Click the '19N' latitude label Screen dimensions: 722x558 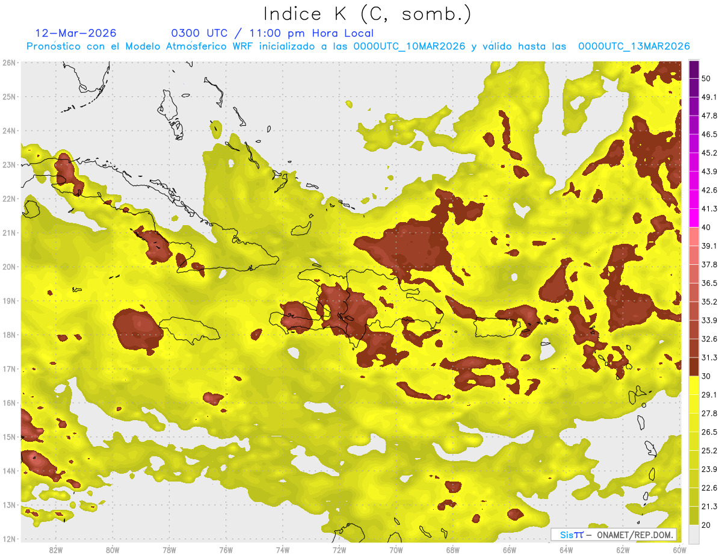click(x=9, y=300)
